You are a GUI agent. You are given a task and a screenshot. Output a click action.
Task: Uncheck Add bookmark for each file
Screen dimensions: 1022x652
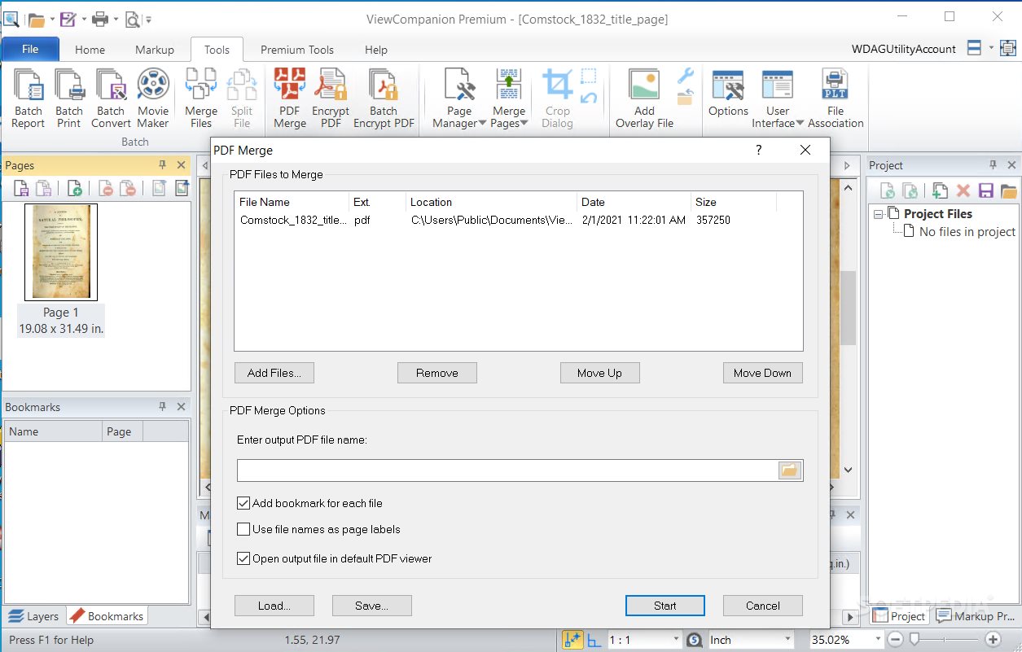243,503
